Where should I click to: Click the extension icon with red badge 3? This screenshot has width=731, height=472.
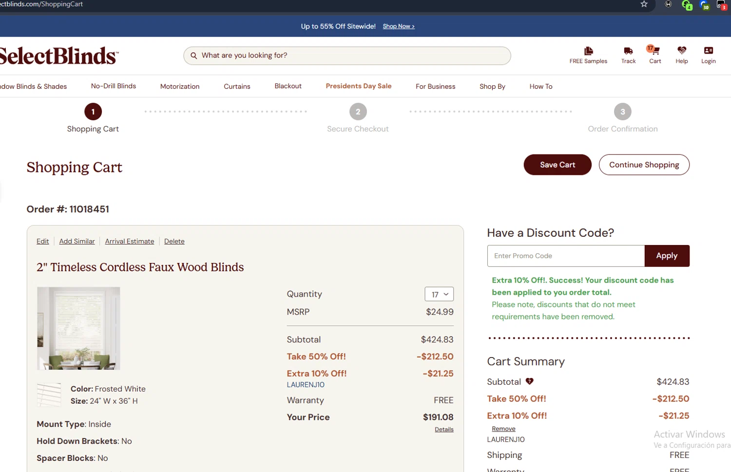pyautogui.click(x=721, y=5)
